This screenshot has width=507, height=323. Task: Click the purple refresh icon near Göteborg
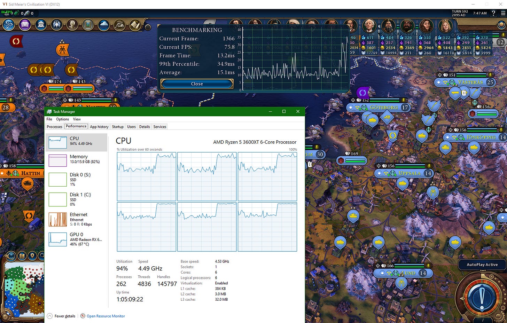click(362, 93)
